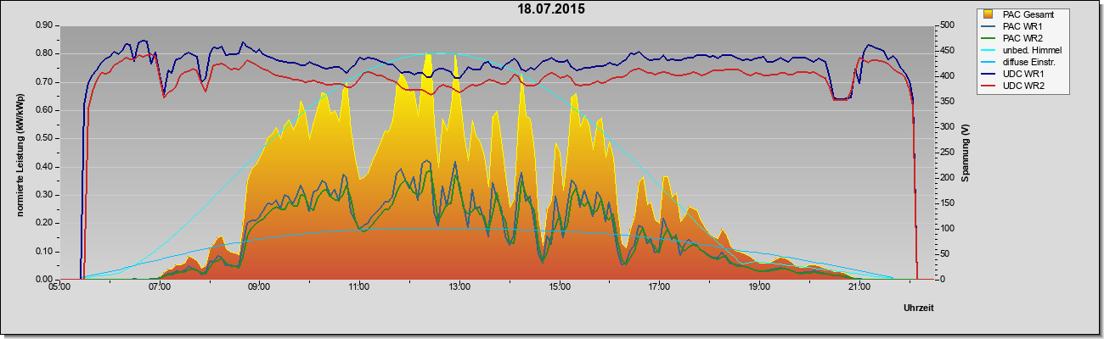Viewport: 1104px width, 339px height.
Task: Click the 0.70 left axis value
Action: coord(45,82)
